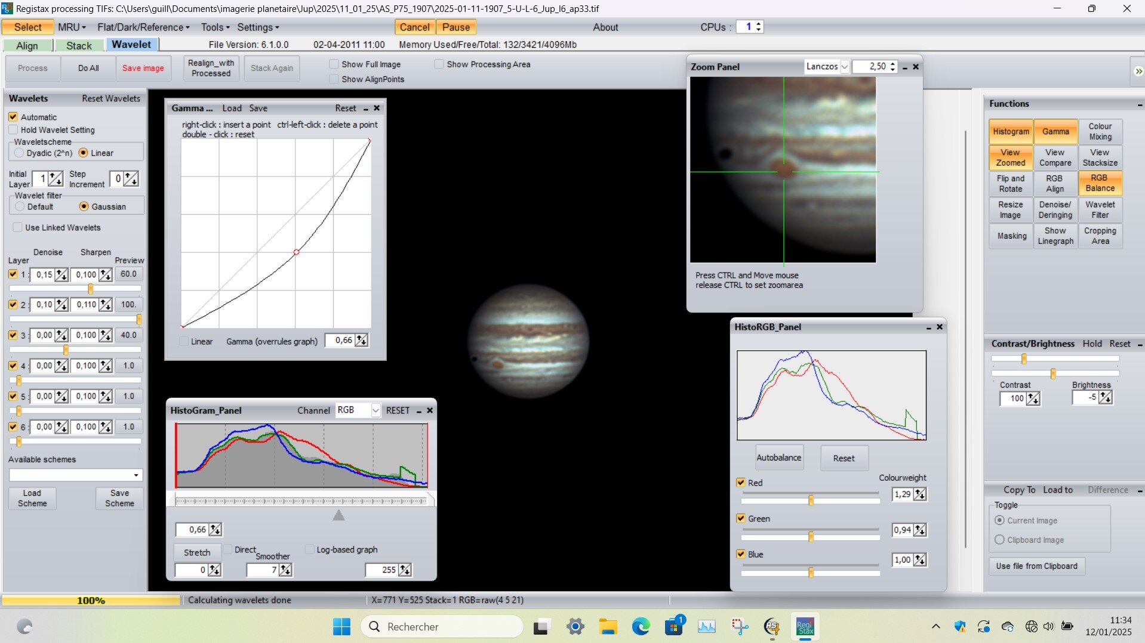Switch to the Stack tab
Image resolution: width=1145 pixels, height=643 pixels.
(x=79, y=45)
